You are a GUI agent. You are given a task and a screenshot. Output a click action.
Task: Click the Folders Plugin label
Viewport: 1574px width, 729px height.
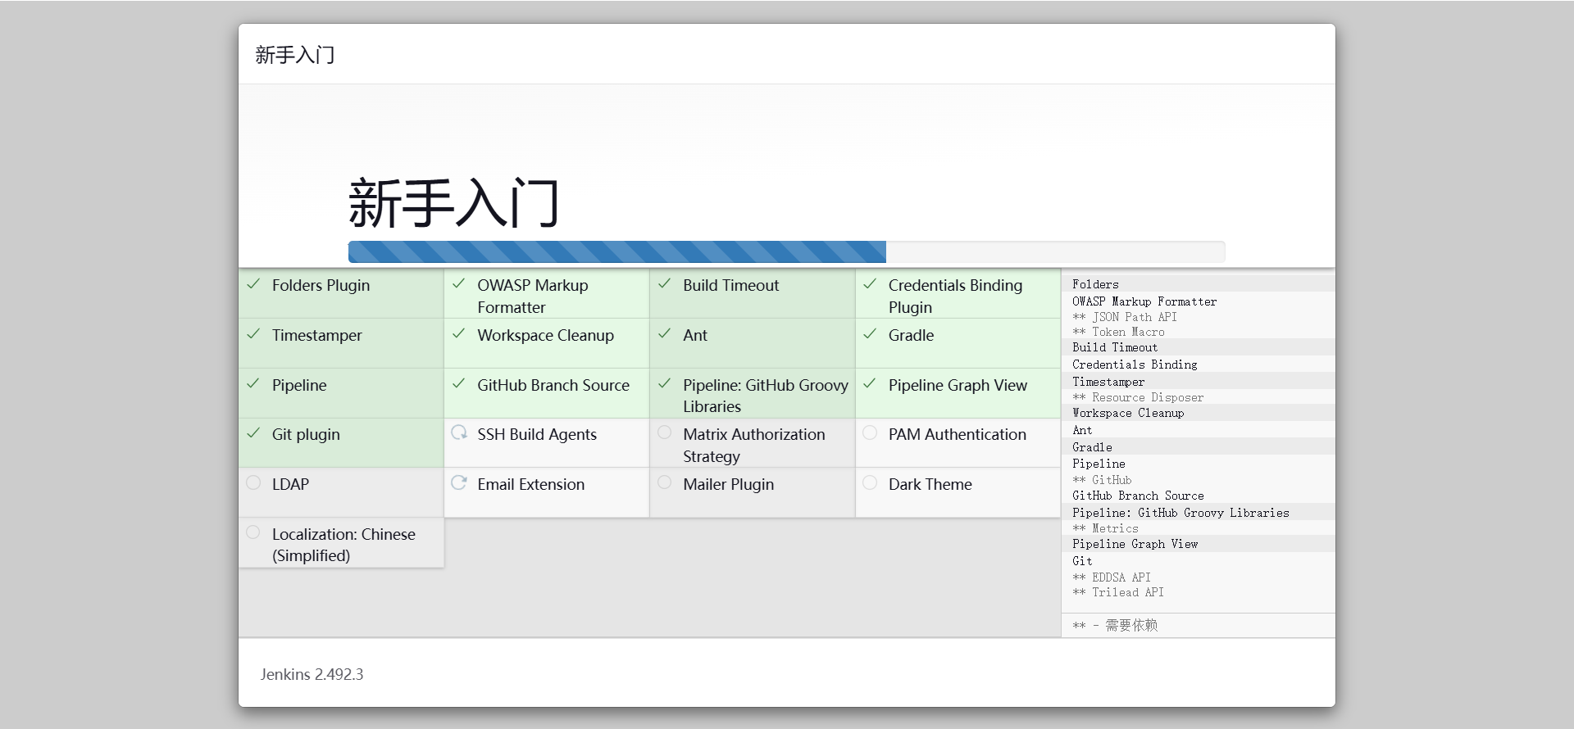pyautogui.click(x=321, y=285)
